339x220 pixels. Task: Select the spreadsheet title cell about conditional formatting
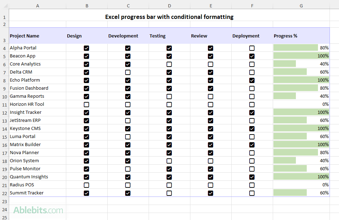click(x=169, y=17)
